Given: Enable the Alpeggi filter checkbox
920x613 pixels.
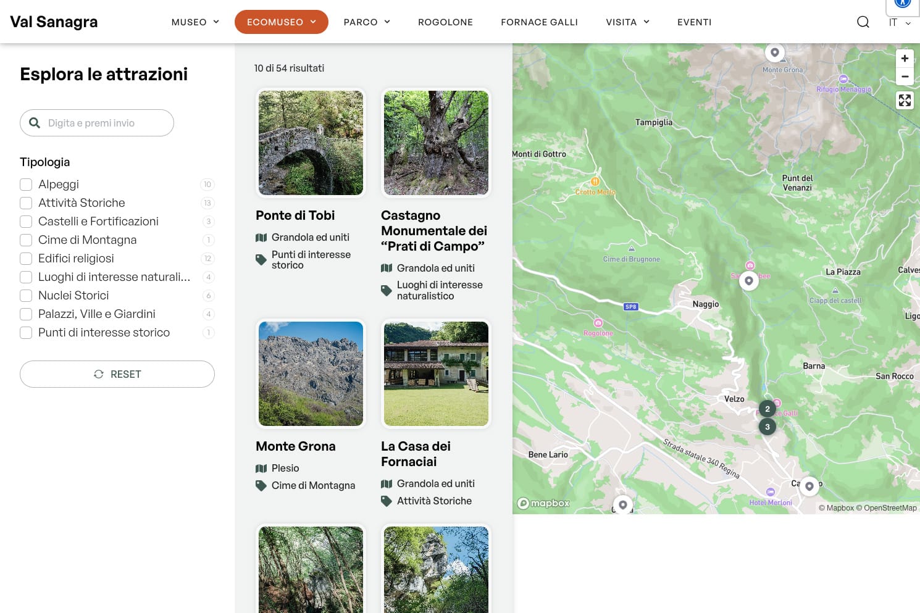Looking at the screenshot, I should pos(26,185).
